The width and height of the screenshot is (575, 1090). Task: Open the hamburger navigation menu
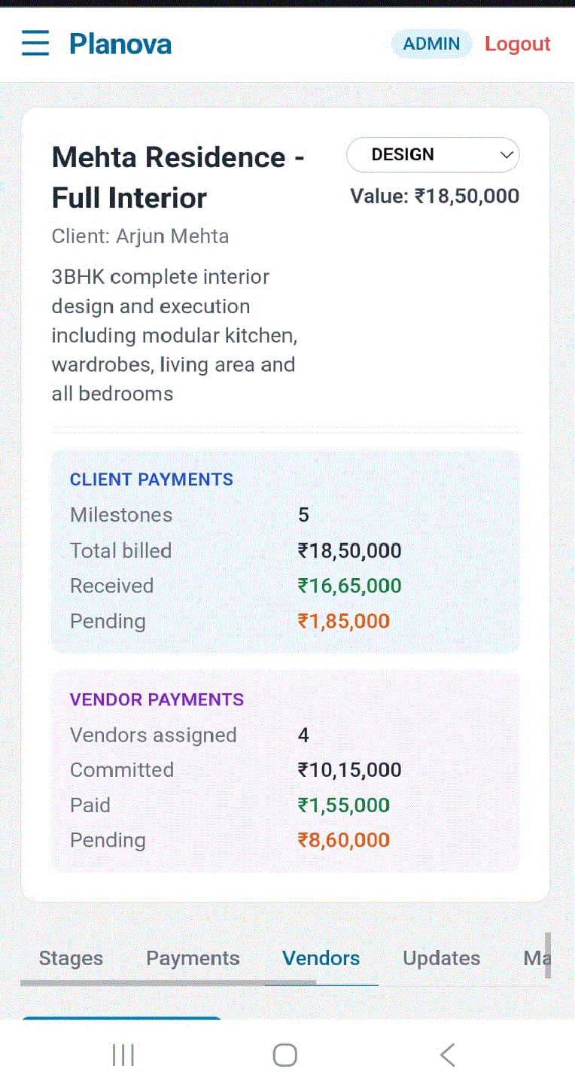(x=35, y=44)
